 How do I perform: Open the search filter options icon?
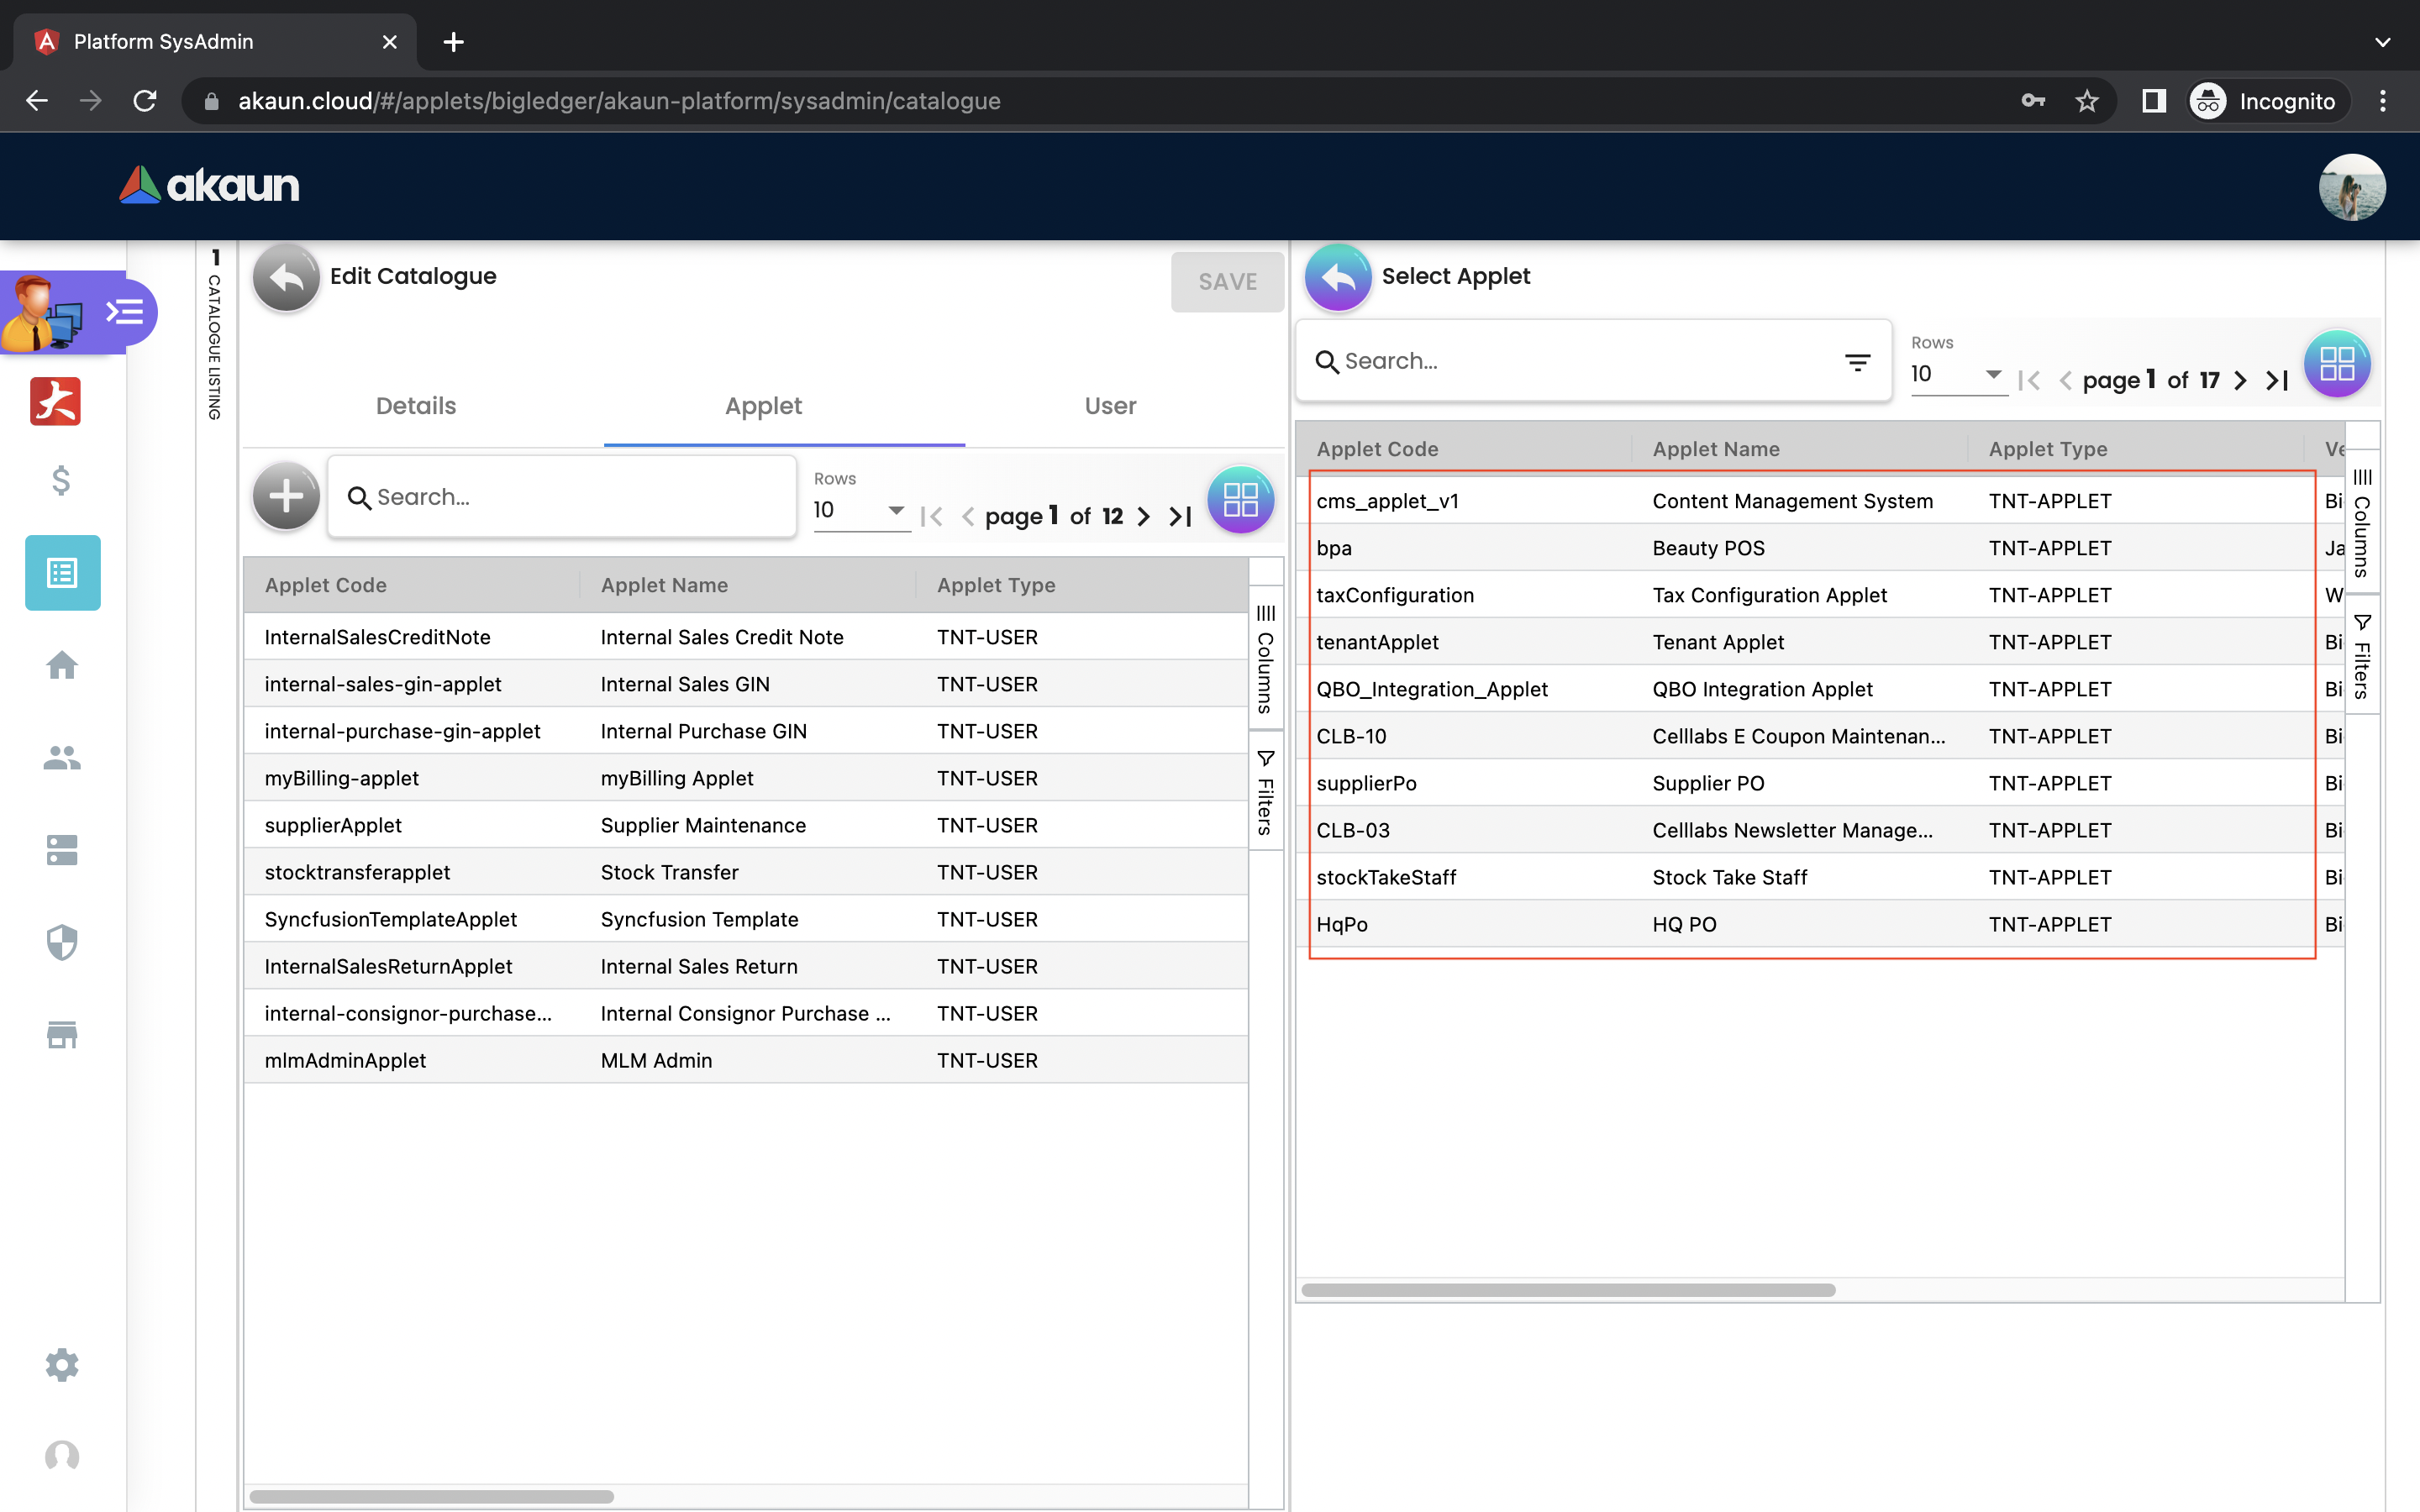1857,362
